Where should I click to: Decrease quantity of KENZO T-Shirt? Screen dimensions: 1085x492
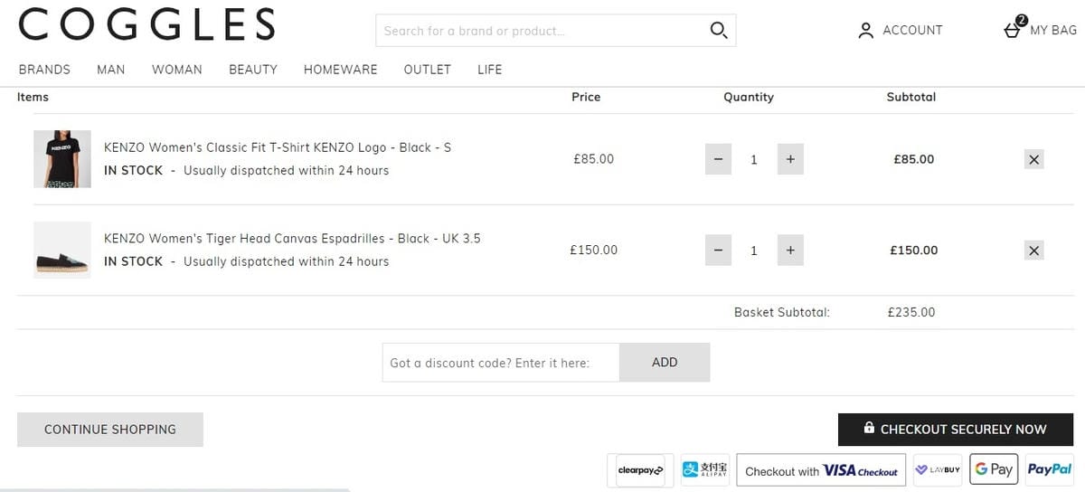tap(718, 160)
